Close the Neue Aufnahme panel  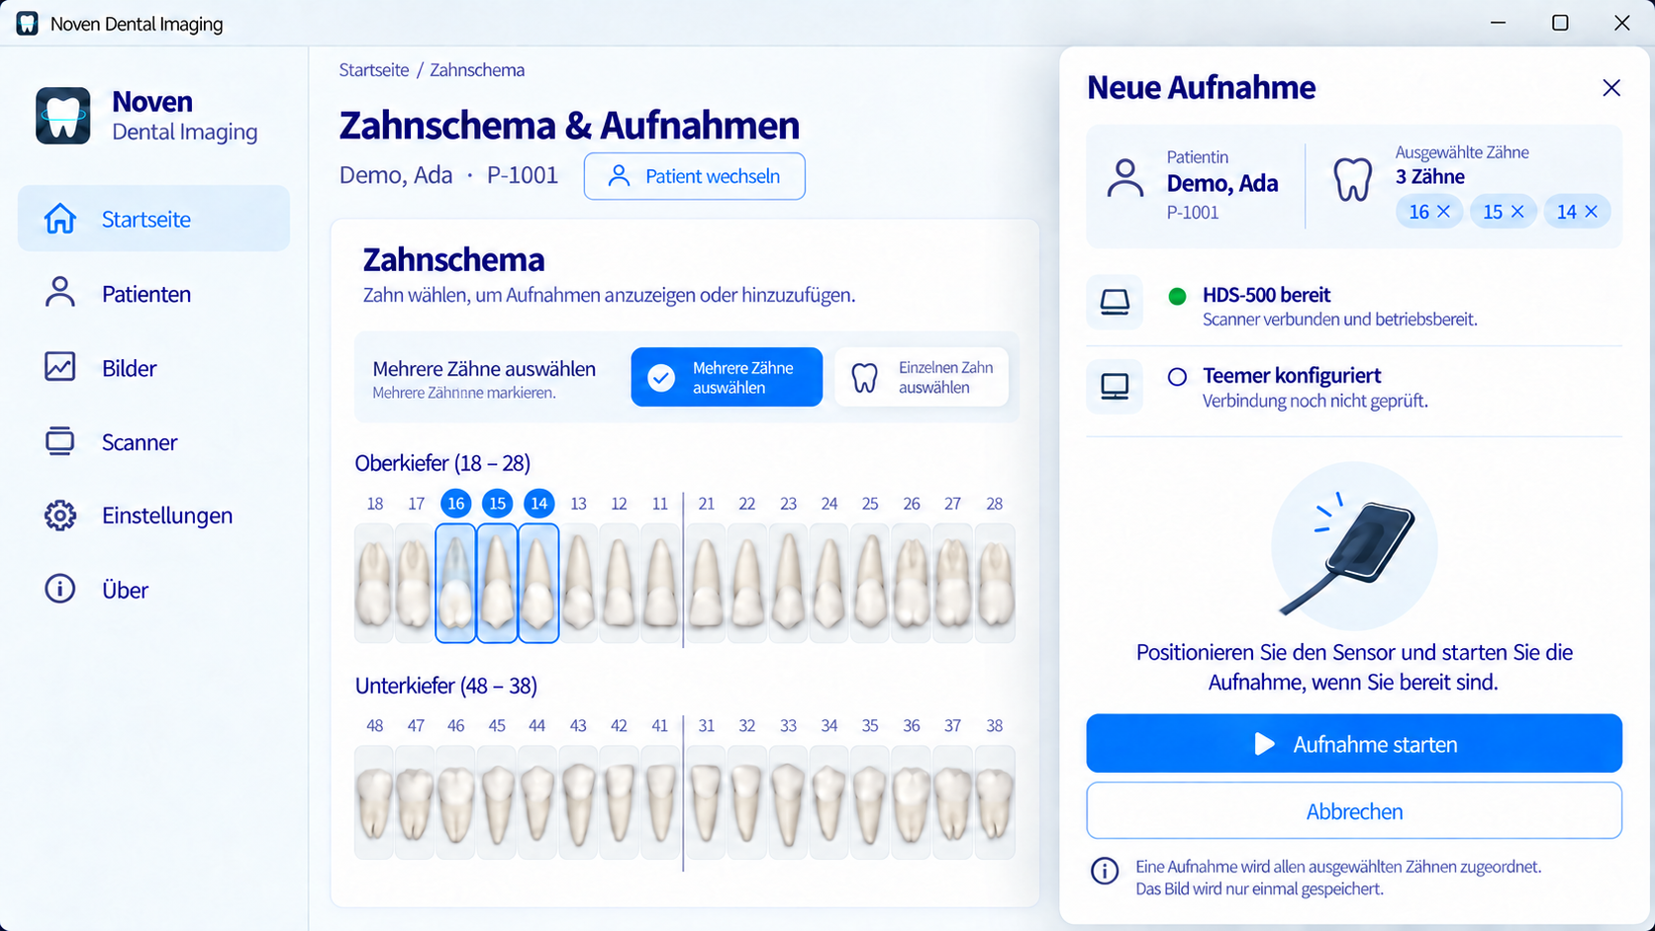coord(1611,88)
